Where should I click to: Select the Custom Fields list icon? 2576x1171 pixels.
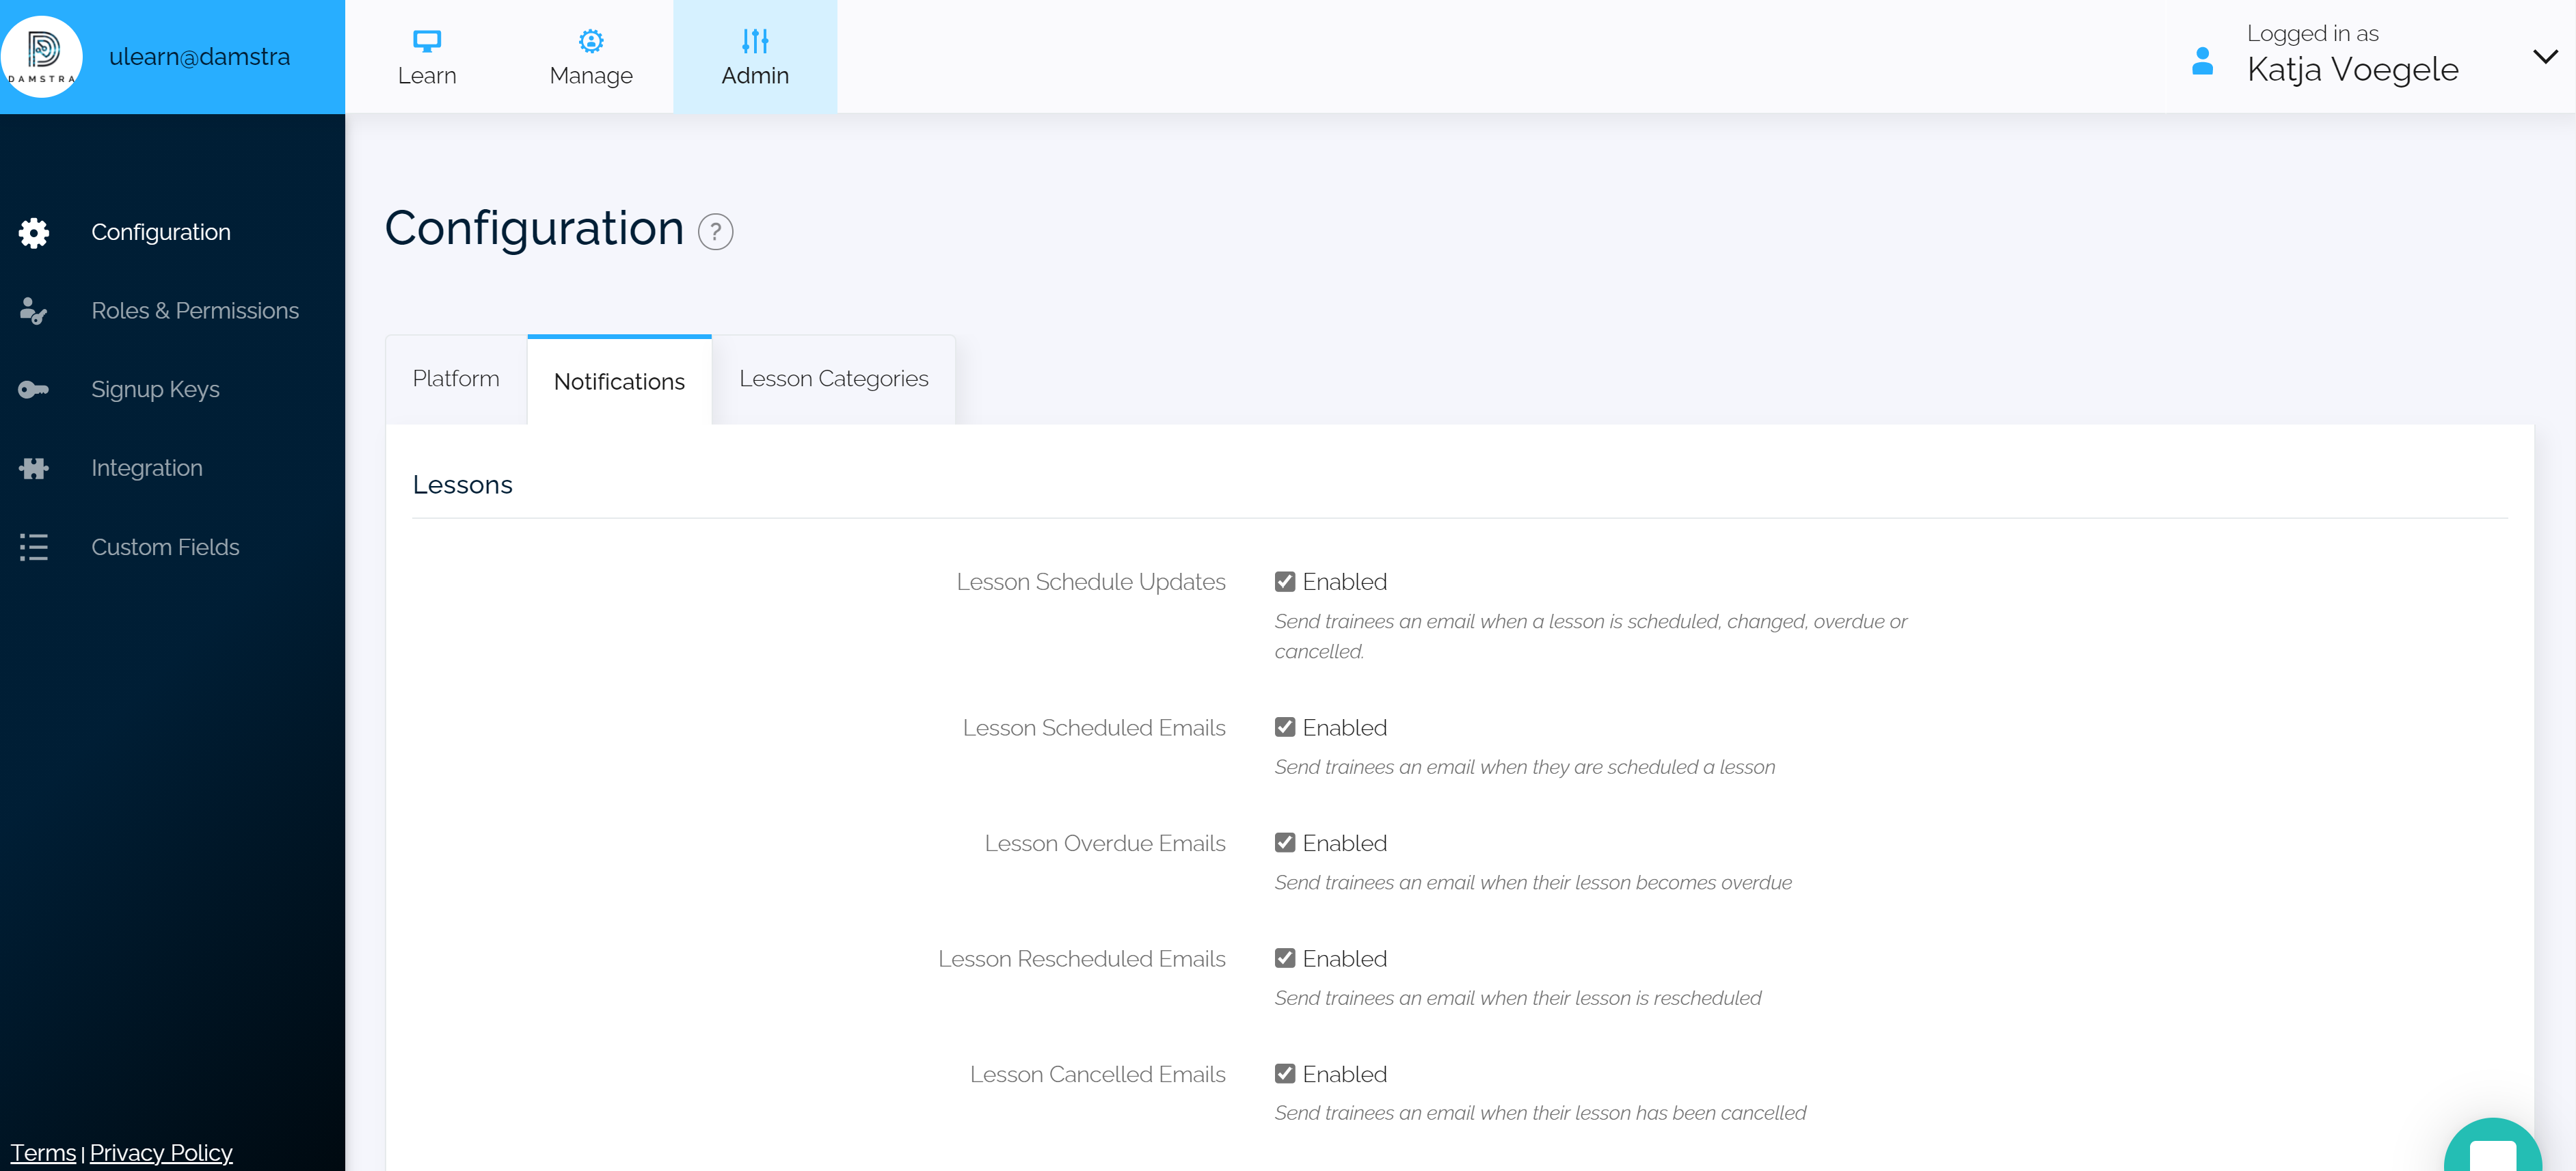point(33,547)
